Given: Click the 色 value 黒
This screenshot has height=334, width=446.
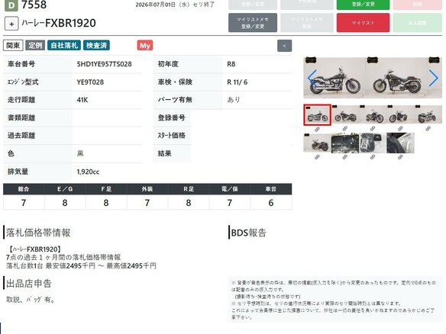Looking at the screenshot, I should click(x=80, y=153).
